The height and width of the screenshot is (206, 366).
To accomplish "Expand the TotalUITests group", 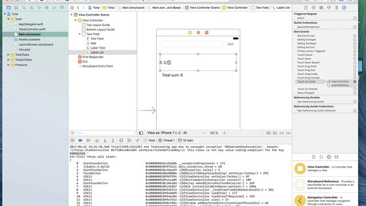I will point(9,60).
